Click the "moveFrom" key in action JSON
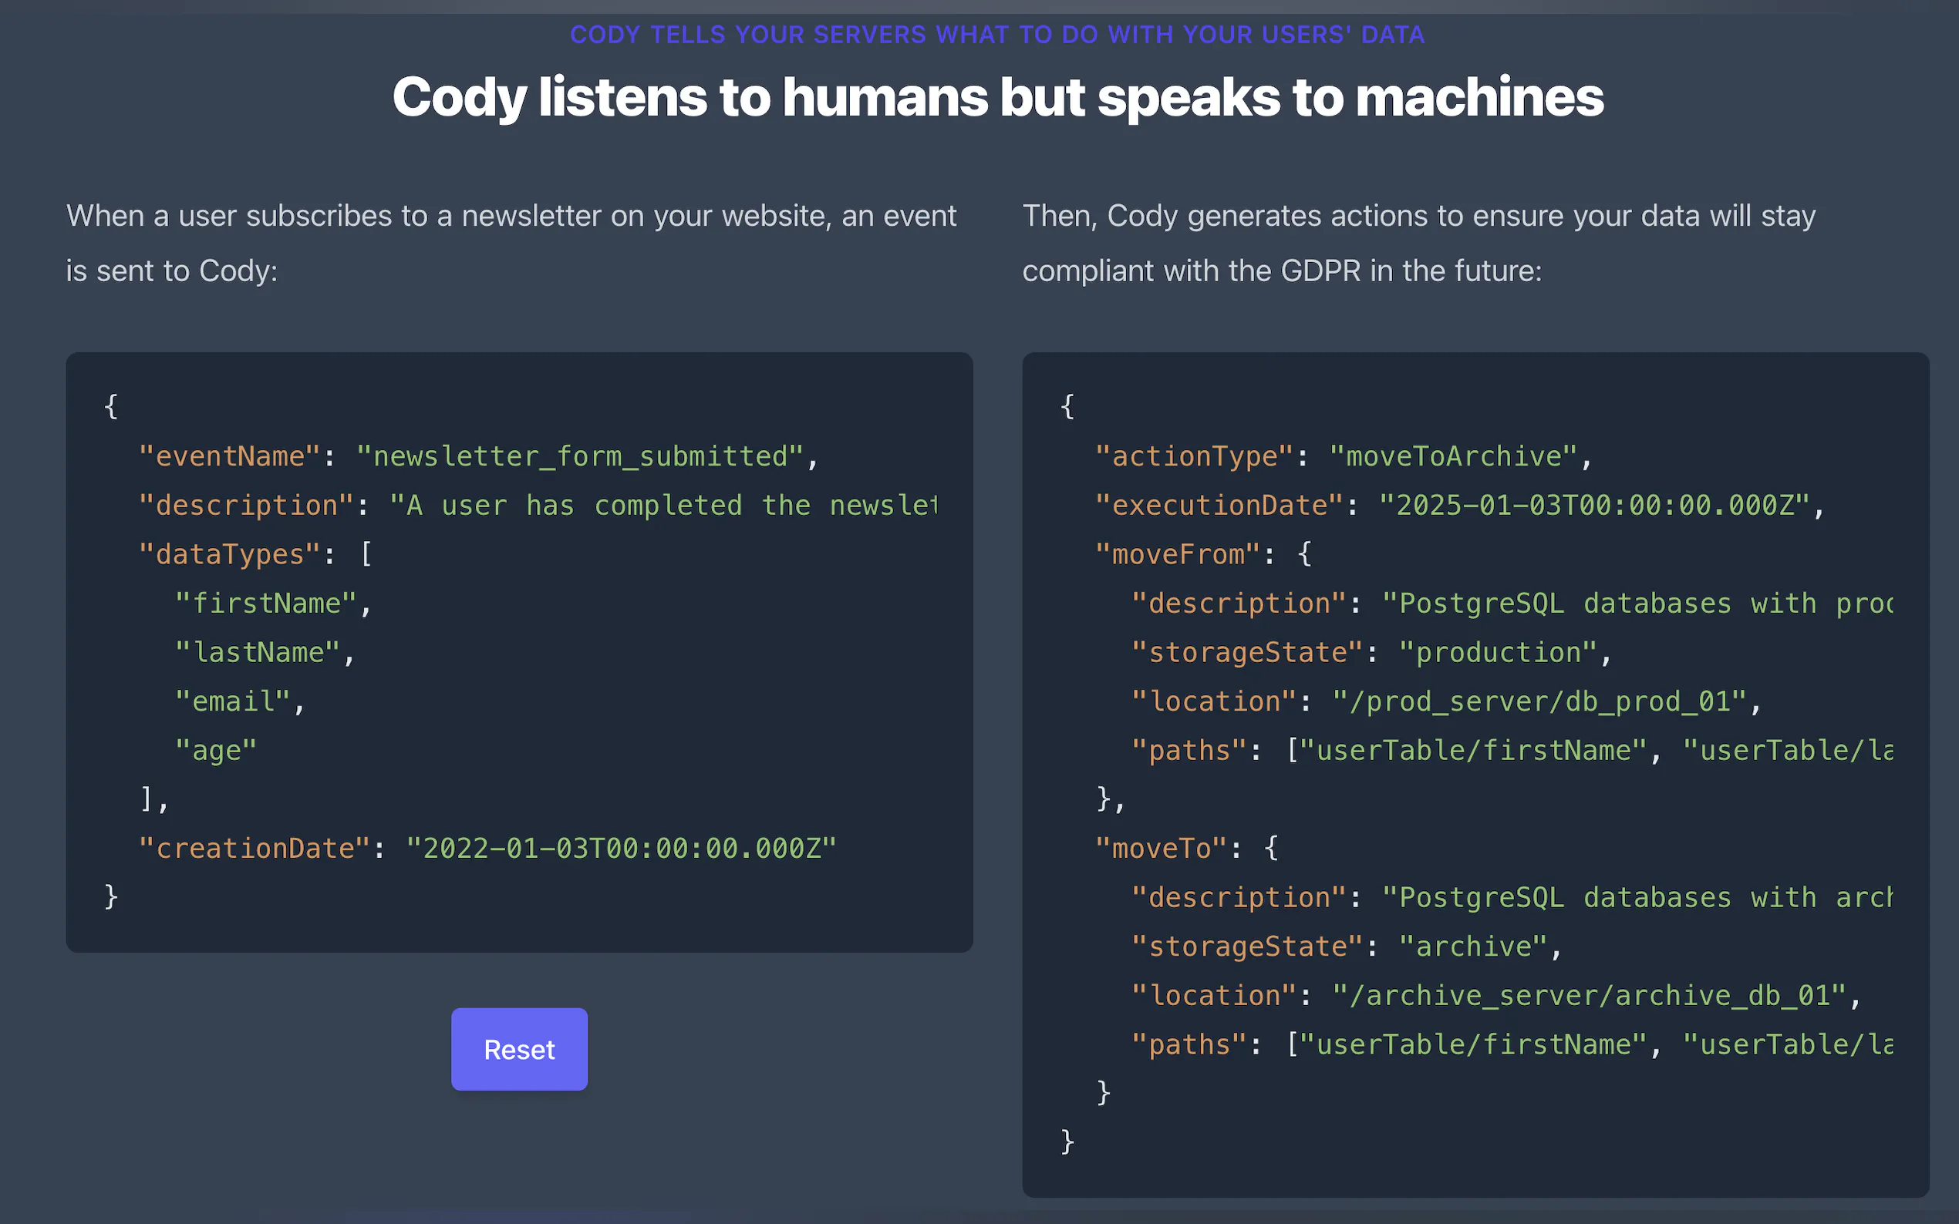 [1178, 554]
